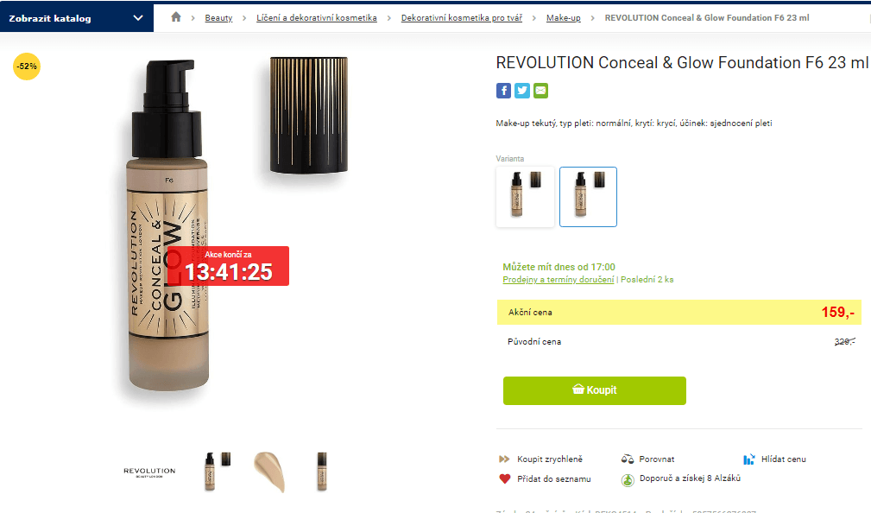871x513 pixels.
Task: Select the currently highlighted second variant
Action: 588,197
